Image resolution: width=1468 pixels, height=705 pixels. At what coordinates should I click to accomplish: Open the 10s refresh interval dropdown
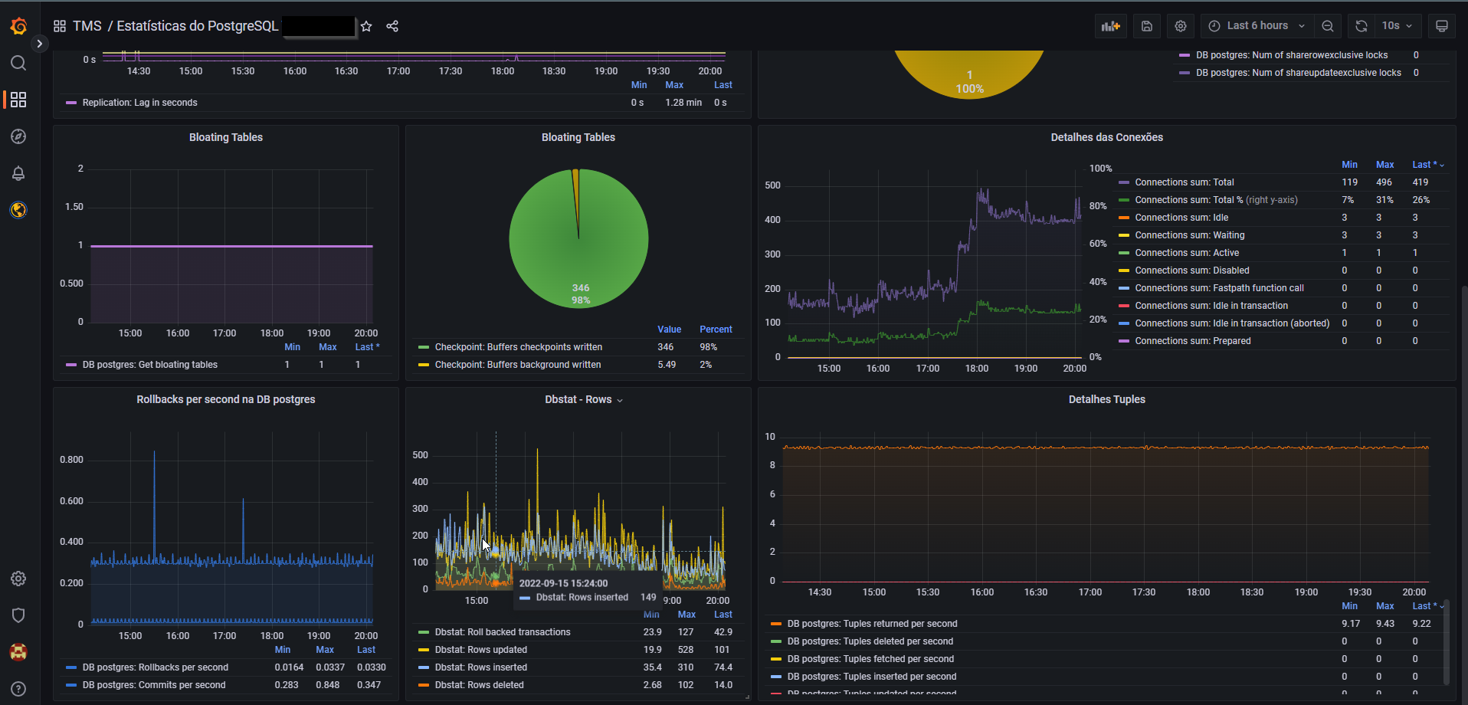pos(1397,26)
